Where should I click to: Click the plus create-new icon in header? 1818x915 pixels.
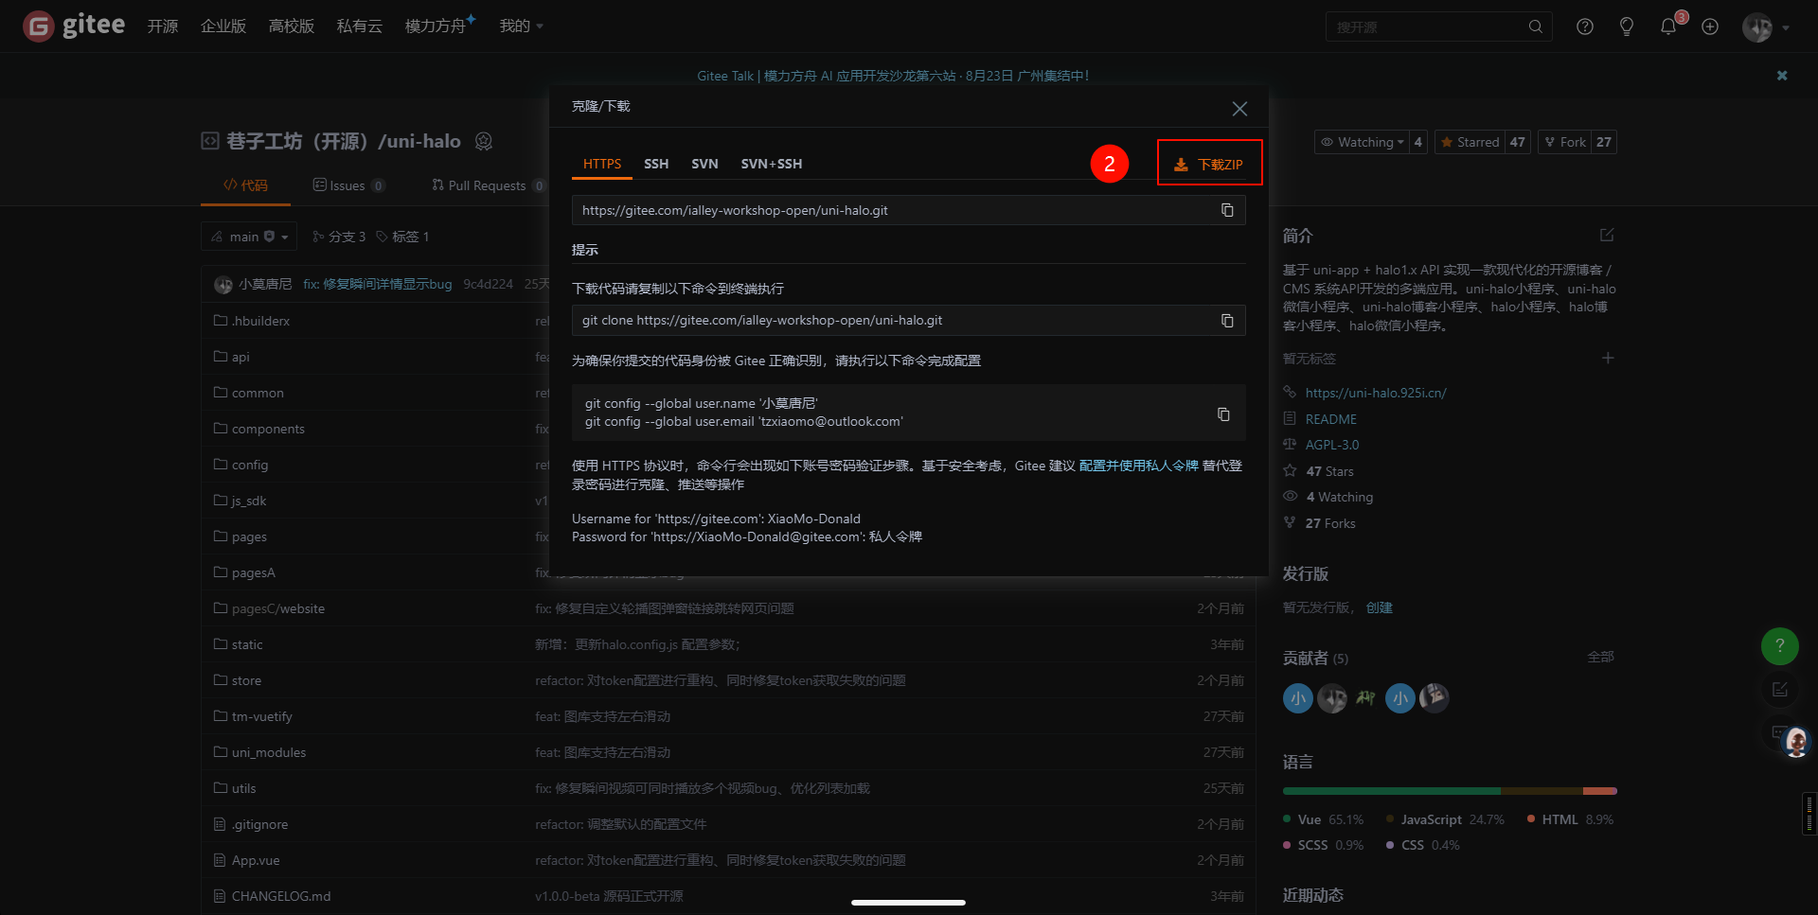point(1710,26)
